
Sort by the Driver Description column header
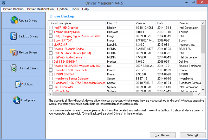point(77,23)
